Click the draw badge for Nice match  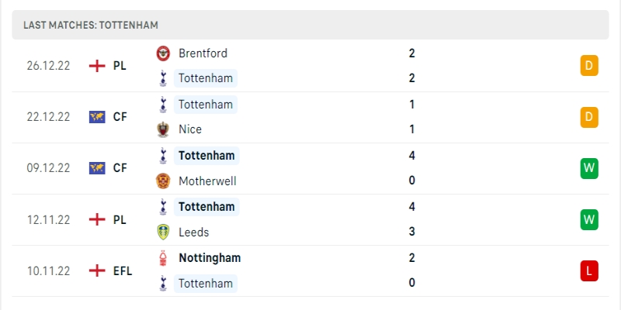point(588,117)
